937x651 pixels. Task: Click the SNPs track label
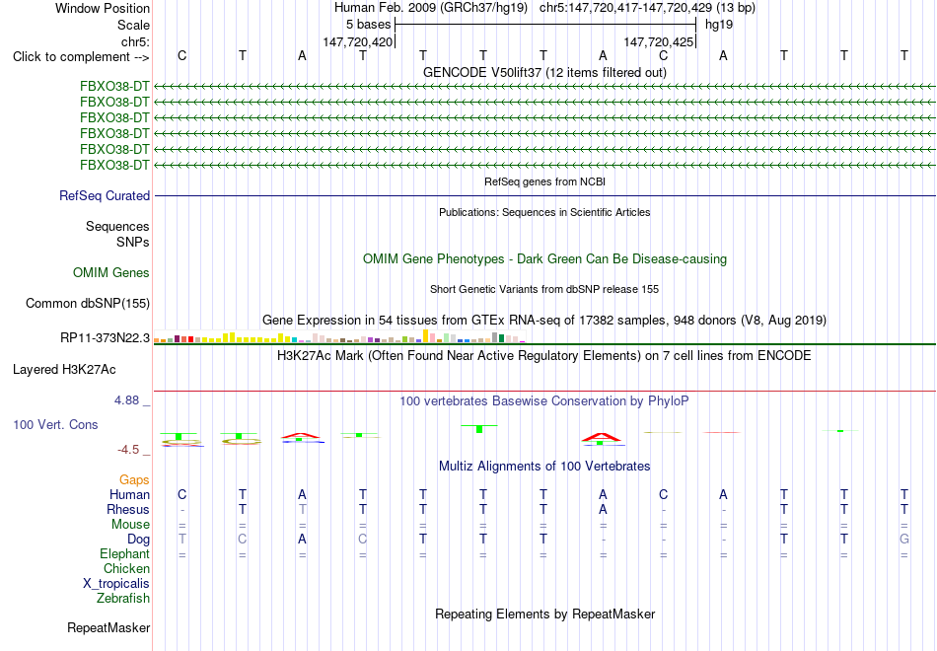[133, 242]
